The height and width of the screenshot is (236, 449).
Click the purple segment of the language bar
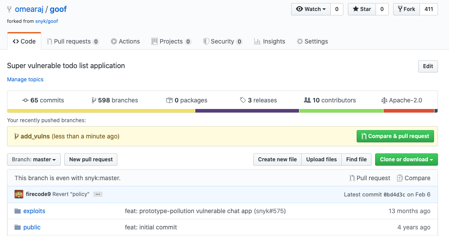pos(247,111)
